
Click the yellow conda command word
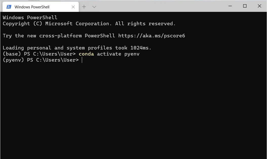[86, 54]
